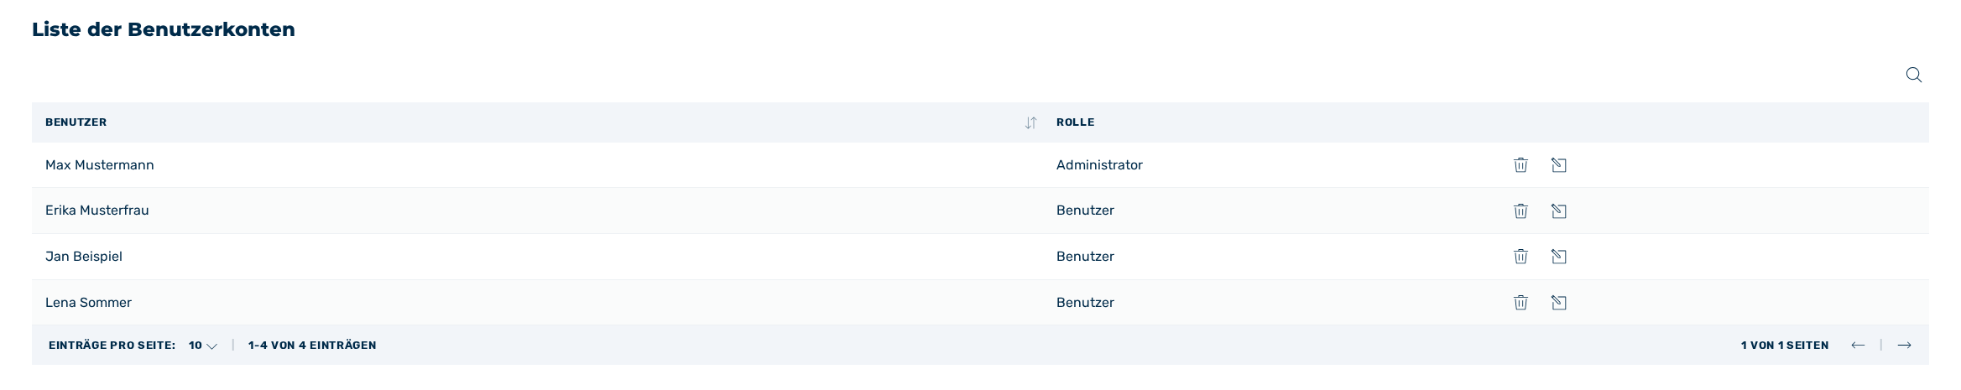Delete Erika Musterfrau with the trash icon
This screenshot has height=390, width=1961.
click(1520, 211)
